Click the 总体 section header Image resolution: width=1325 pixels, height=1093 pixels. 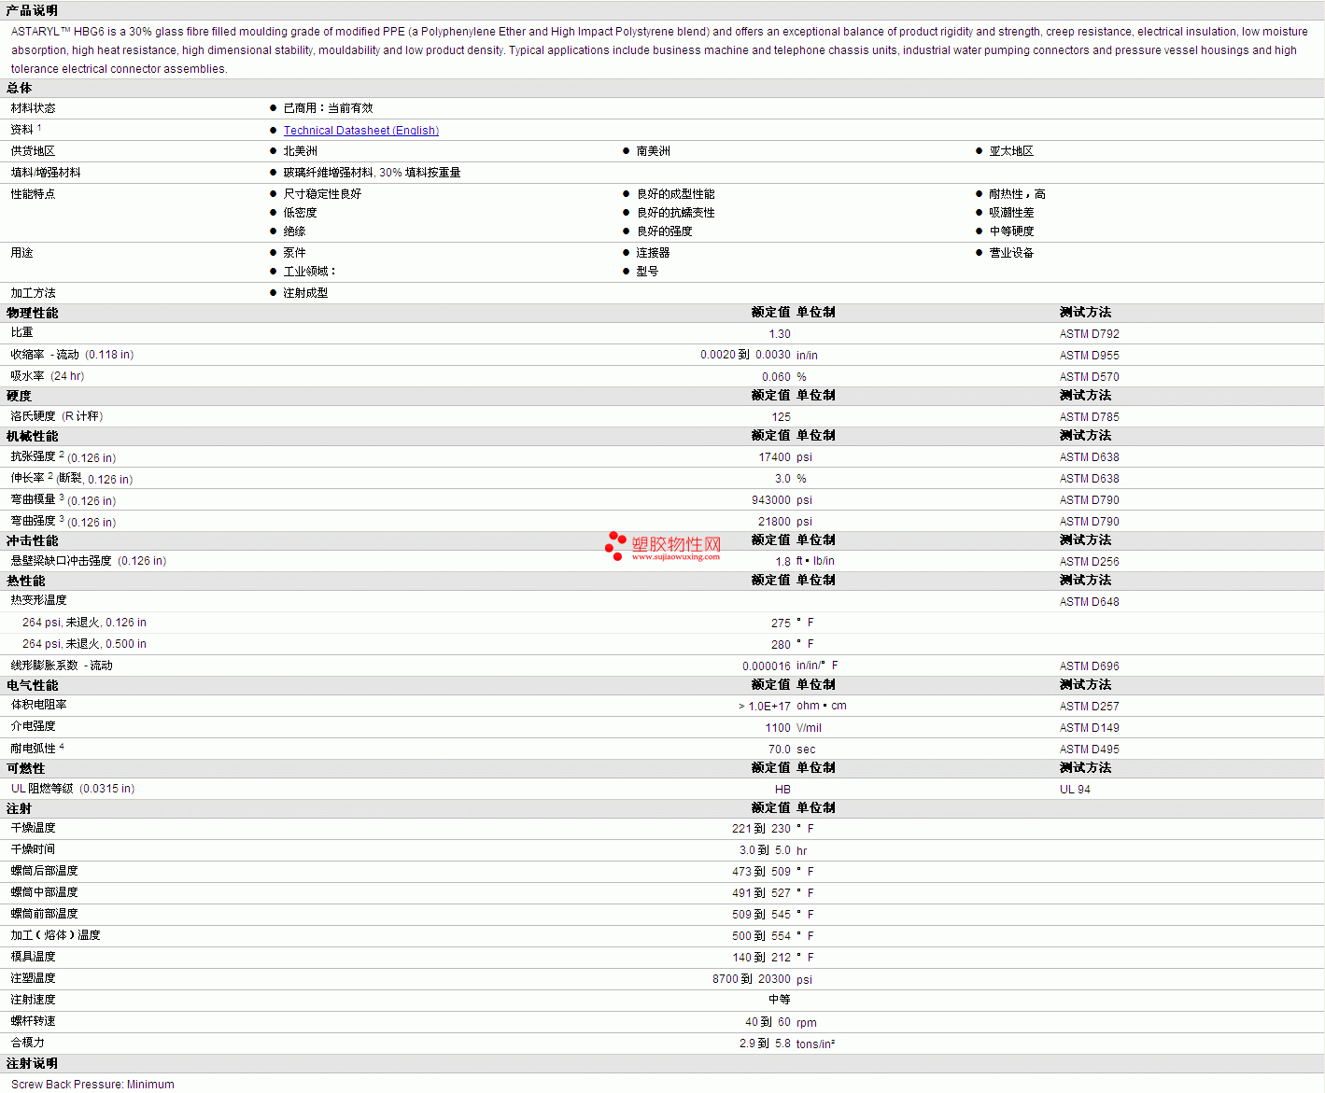click(19, 88)
